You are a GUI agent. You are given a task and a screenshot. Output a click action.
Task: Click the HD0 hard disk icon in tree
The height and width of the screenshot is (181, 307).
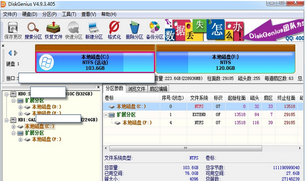coord(13,94)
